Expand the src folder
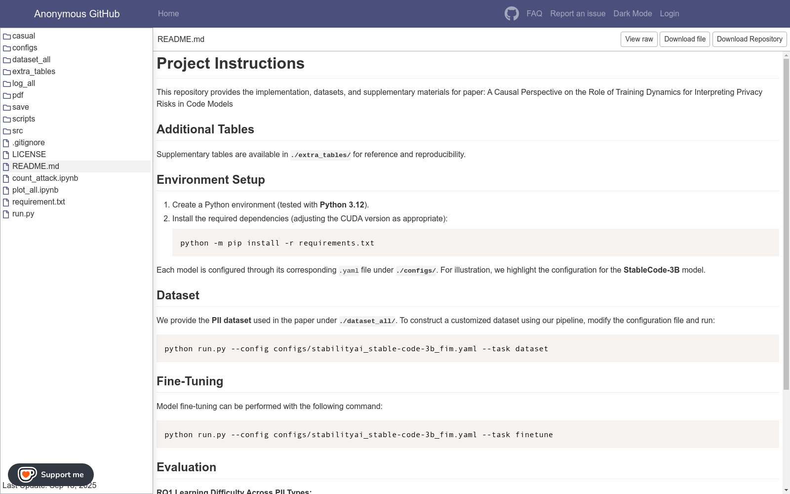Screen dimensions: 790x494 18,130
